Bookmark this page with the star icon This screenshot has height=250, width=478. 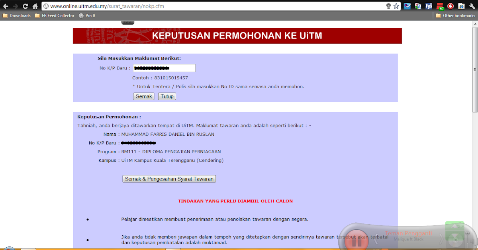coord(396,6)
